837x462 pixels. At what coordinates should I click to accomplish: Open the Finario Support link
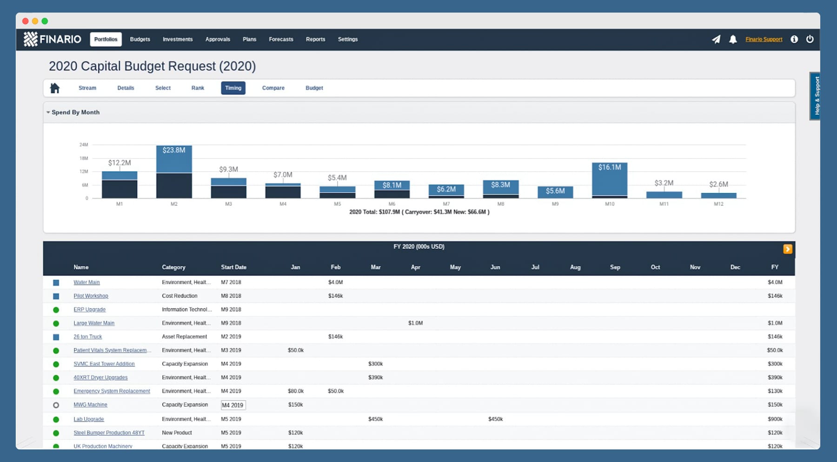click(764, 40)
